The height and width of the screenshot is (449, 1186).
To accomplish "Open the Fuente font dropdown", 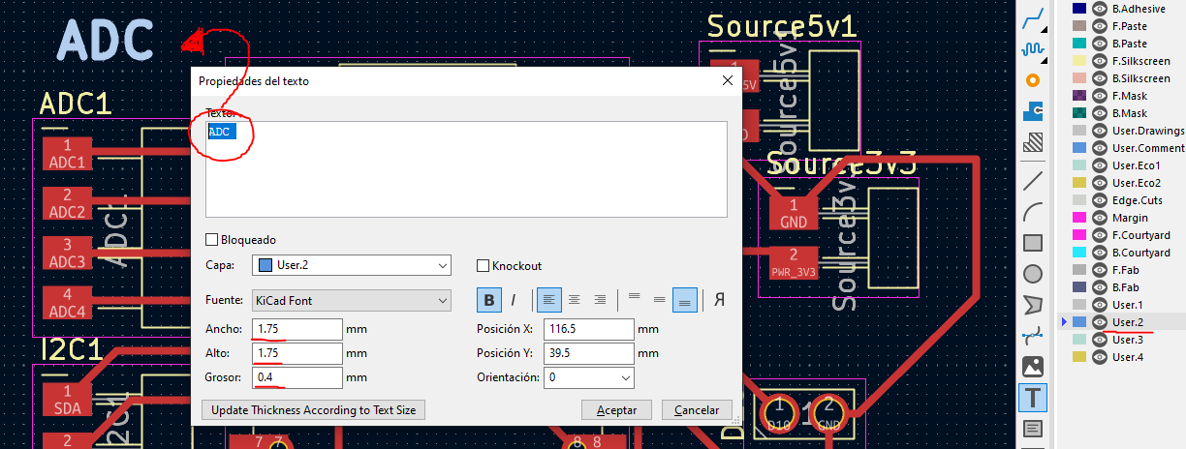I will tap(352, 300).
